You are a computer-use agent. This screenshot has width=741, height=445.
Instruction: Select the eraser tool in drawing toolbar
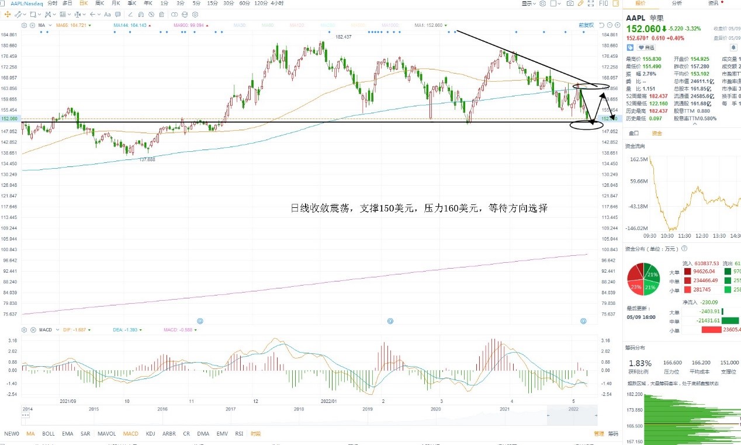(x=130, y=14)
